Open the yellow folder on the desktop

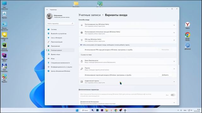click(76, 4)
